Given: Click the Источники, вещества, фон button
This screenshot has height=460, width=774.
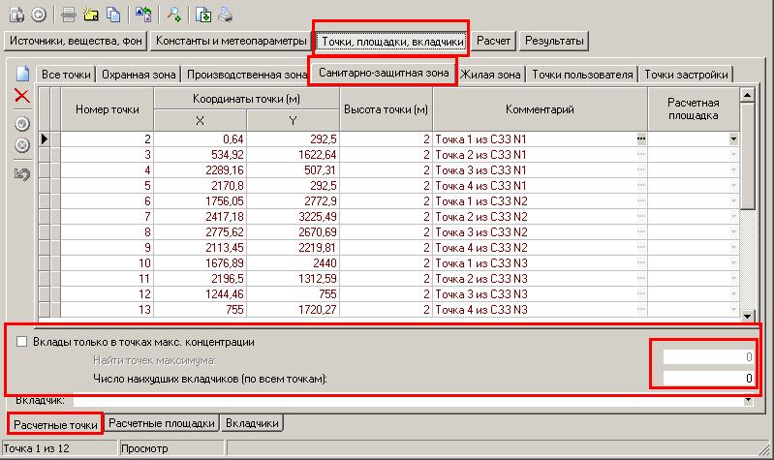Looking at the screenshot, I should tap(77, 41).
